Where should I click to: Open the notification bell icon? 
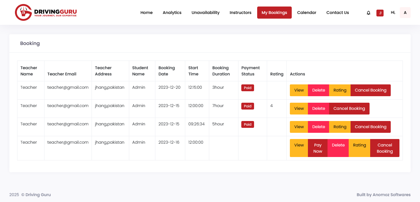point(368,13)
